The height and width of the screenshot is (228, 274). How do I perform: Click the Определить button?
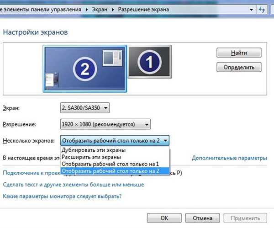coord(239,67)
